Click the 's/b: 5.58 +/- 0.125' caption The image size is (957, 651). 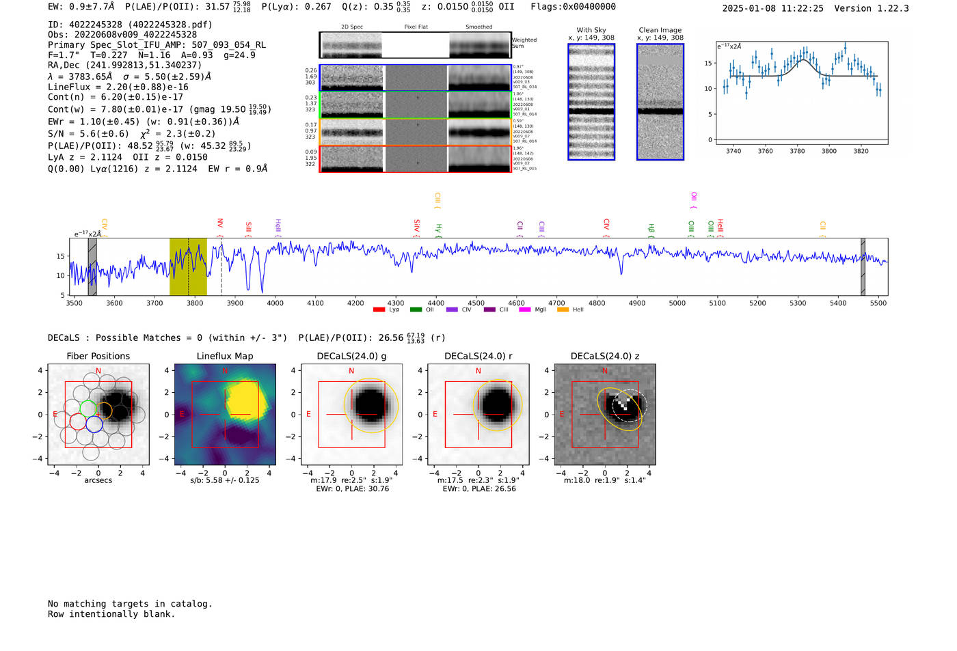225,480
